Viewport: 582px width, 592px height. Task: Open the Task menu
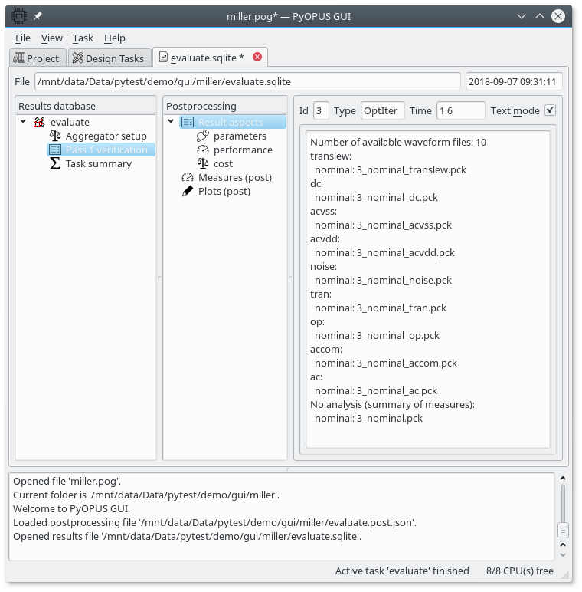pos(83,38)
